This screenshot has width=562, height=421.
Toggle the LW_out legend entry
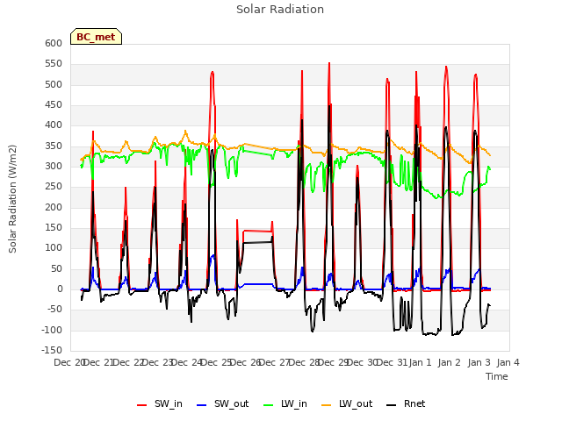347,403
